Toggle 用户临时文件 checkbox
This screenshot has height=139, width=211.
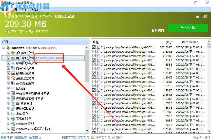8,58
